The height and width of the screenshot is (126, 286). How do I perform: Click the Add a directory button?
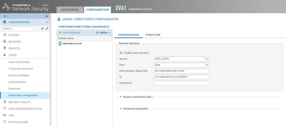tap(70, 32)
